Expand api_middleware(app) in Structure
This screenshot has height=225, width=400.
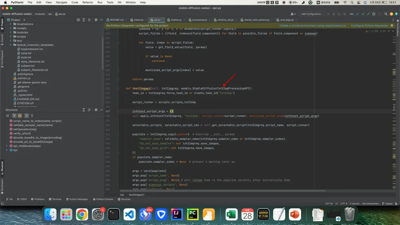pyautogui.click(x=7, y=146)
